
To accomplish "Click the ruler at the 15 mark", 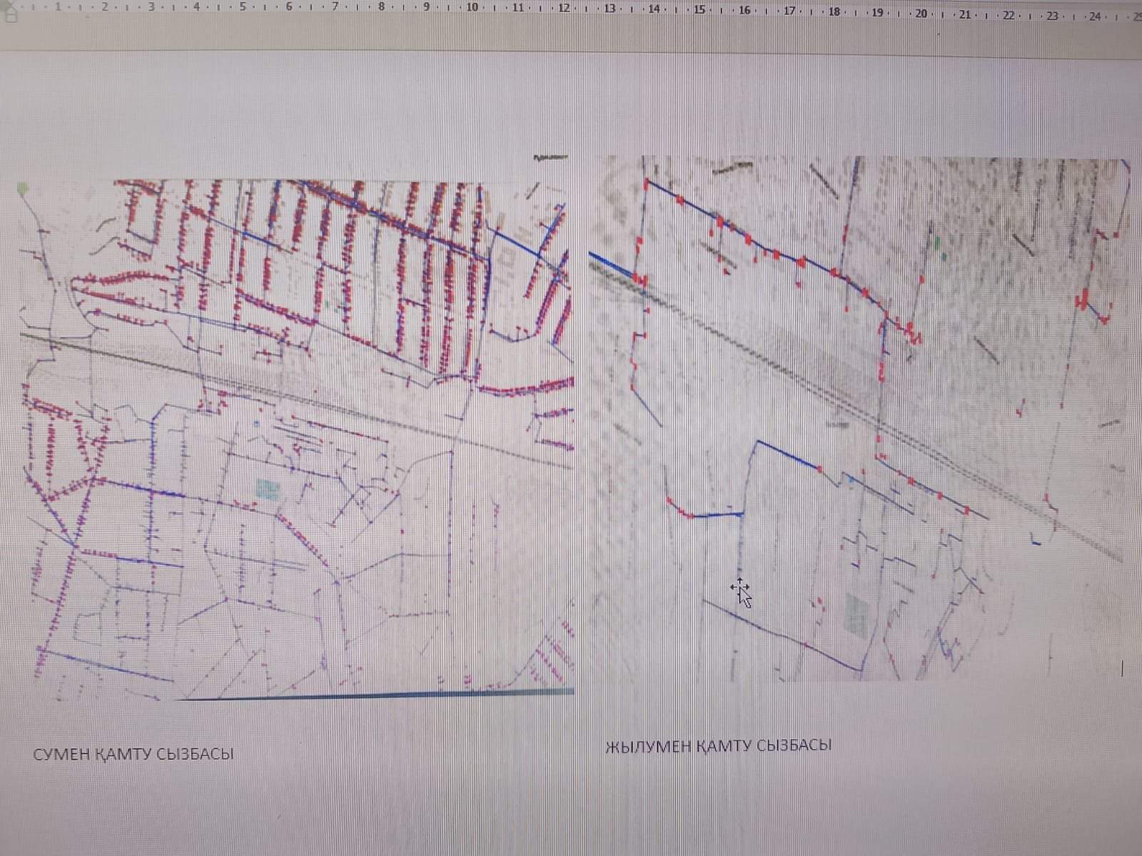I will coord(699,9).
